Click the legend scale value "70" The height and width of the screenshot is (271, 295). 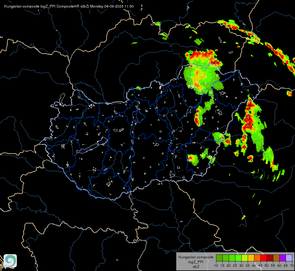click(292, 266)
